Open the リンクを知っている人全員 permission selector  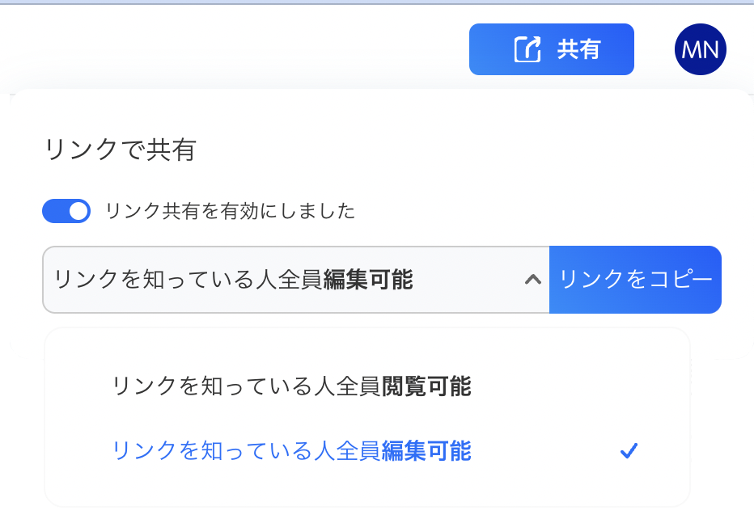pyautogui.click(x=295, y=280)
